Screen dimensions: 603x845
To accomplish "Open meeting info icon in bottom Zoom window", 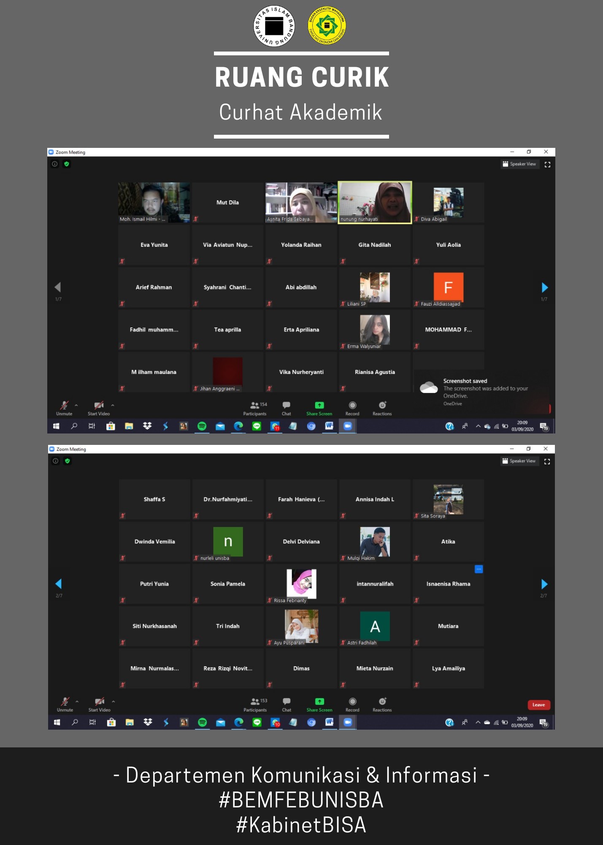I will (55, 461).
